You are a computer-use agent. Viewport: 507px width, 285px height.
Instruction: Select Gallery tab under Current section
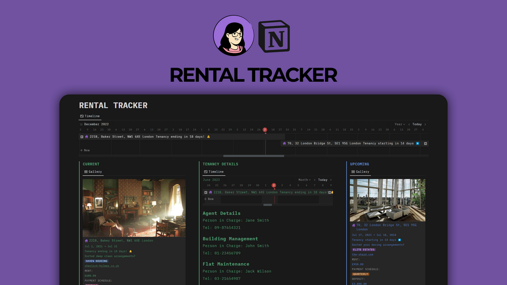point(93,172)
